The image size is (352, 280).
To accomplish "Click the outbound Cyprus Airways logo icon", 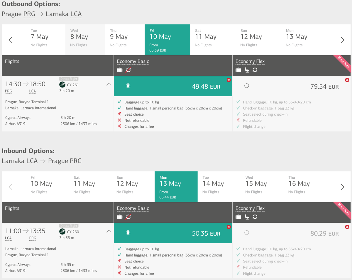I will 62,85.
